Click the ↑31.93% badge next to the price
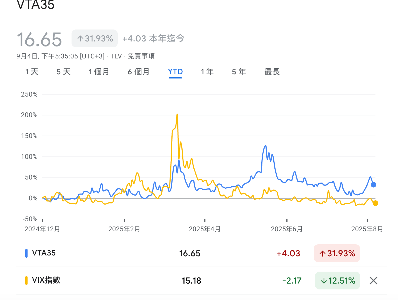Viewport: 398px width, 300px height. [94, 38]
